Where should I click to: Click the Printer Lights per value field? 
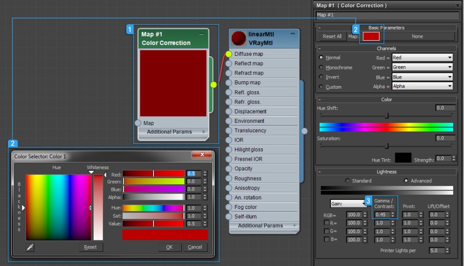(x=437, y=250)
